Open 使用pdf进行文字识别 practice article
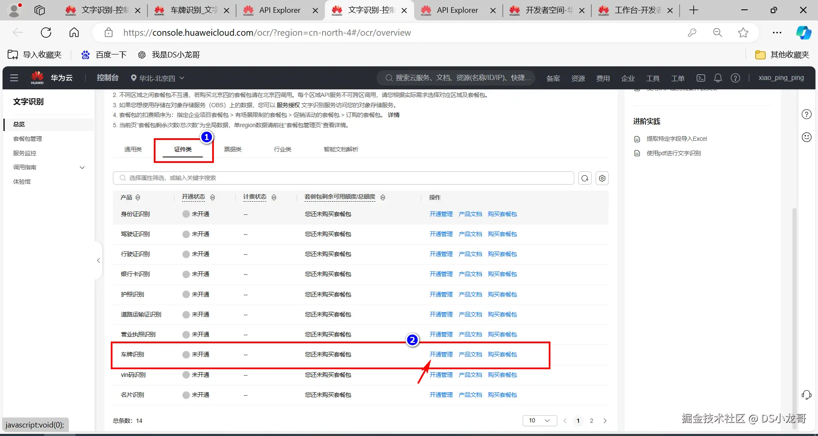The height and width of the screenshot is (436, 818). coord(674,153)
